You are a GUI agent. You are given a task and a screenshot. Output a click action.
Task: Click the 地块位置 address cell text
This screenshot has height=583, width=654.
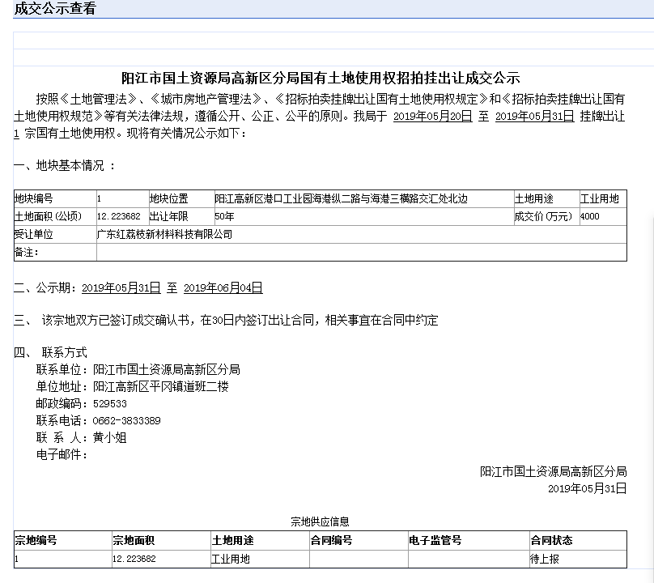342,198
